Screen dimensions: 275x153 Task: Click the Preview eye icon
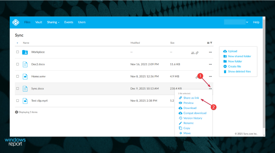(180, 103)
